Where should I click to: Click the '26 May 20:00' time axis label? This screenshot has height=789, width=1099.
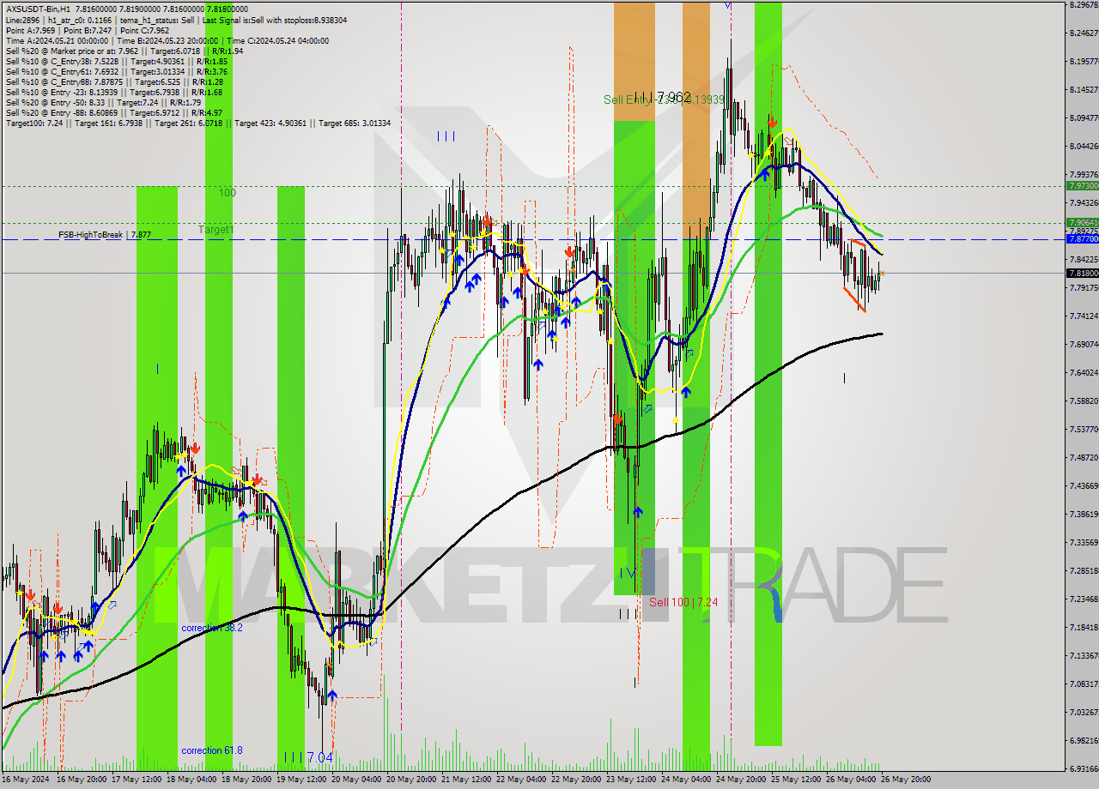(x=908, y=780)
